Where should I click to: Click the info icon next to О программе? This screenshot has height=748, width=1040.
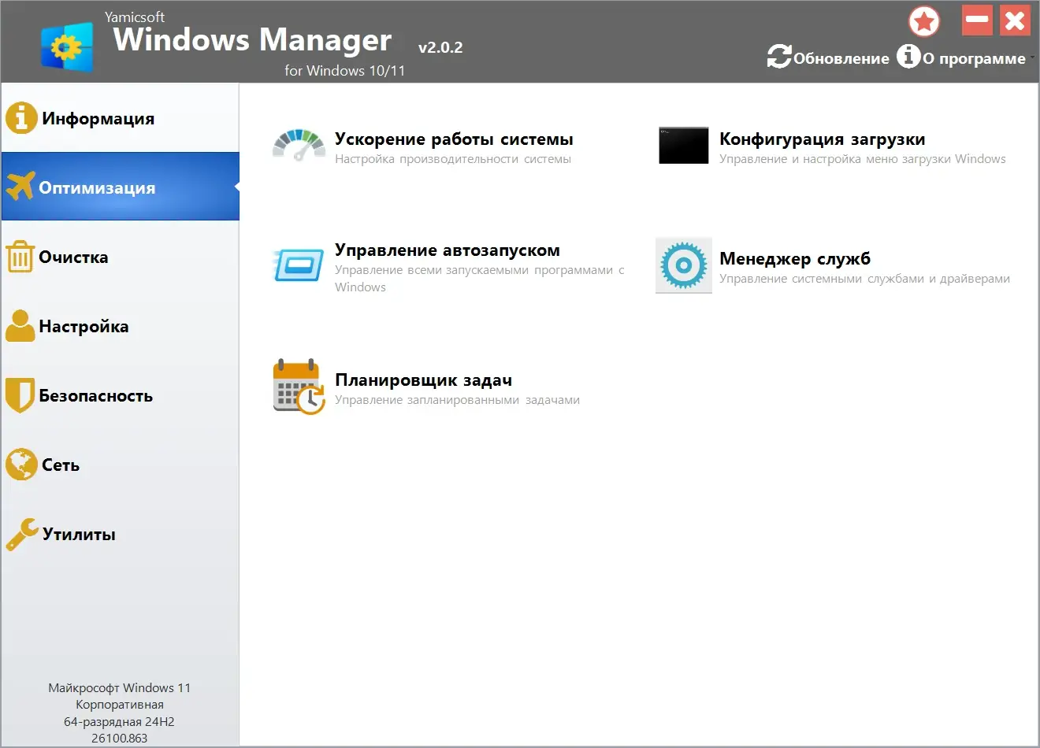[908, 56]
